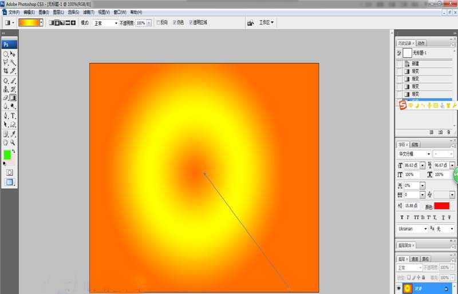The height and width of the screenshot is (294, 458).
Task: Activate the Pen tool
Action: [x=6, y=115]
